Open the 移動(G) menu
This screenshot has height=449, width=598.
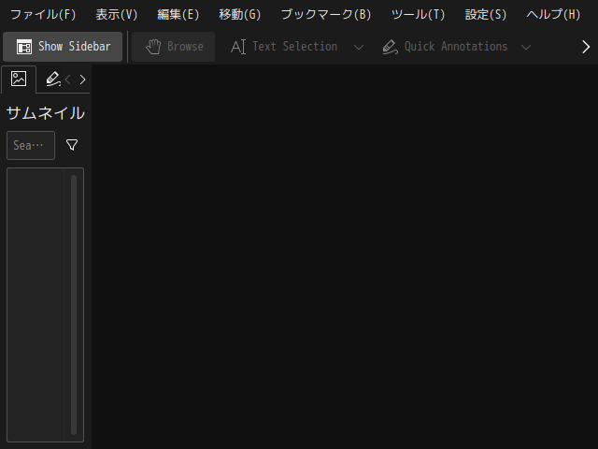pyautogui.click(x=240, y=15)
